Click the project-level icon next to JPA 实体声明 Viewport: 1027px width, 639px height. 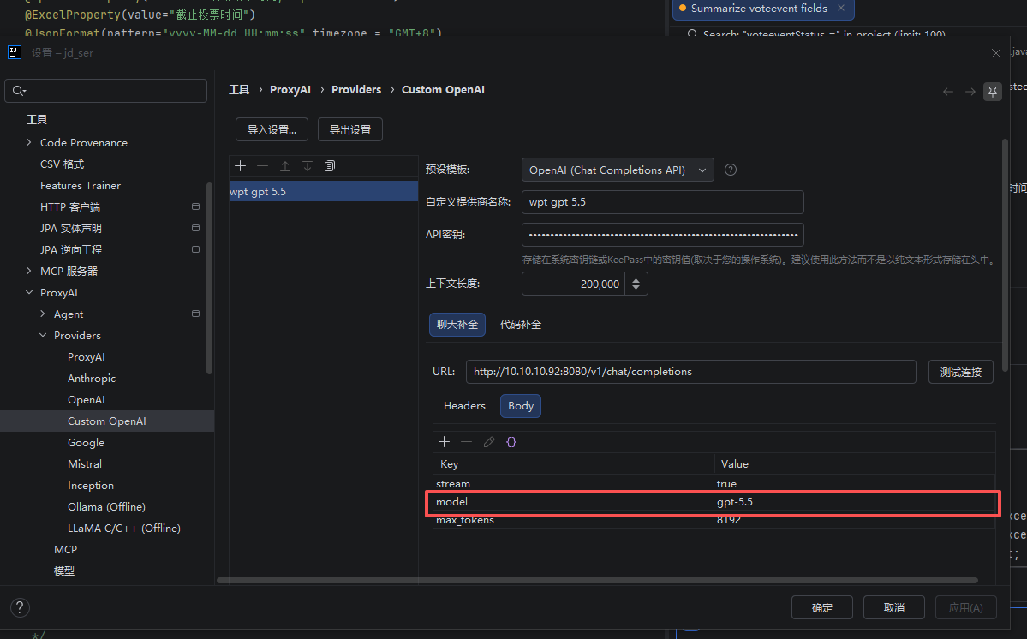coord(195,229)
